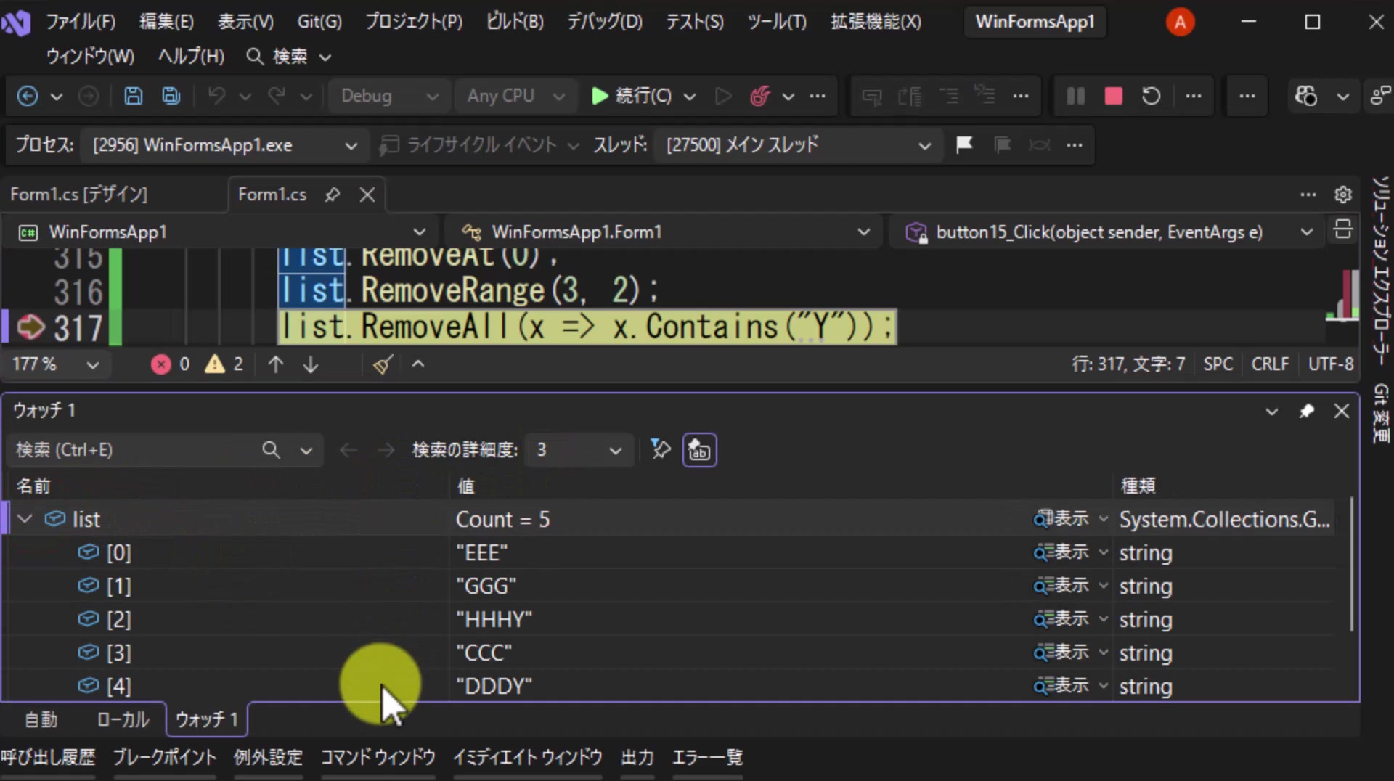This screenshot has width=1394, height=781.
Task: Toggle the highlighted watch display option button
Action: point(699,450)
